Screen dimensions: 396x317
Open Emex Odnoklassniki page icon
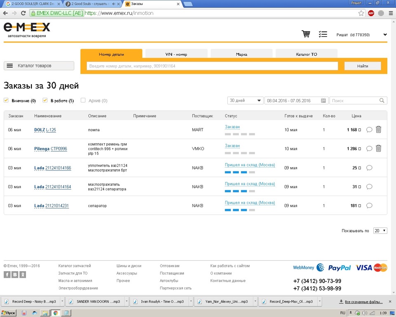point(23,274)
